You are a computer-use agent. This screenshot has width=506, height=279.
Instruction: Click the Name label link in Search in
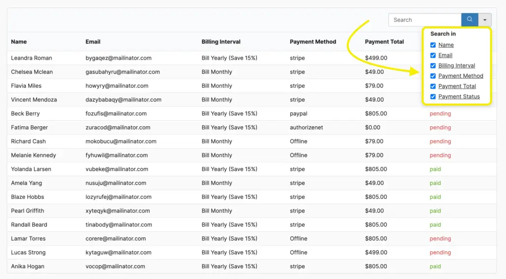[446, 45]
